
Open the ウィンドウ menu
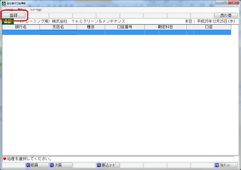coord(36,10)
